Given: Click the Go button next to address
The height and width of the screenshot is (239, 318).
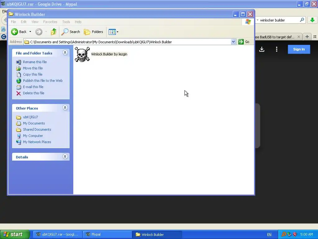Looking at the screenshot, I should (x=244, y=42).
